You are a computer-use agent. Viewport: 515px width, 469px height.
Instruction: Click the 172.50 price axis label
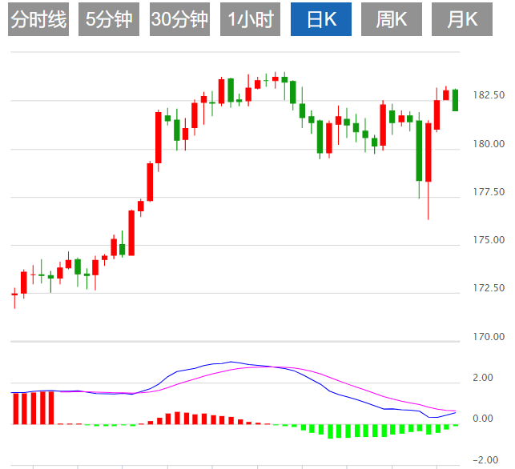pyautogui.click(x=489, y=288)
